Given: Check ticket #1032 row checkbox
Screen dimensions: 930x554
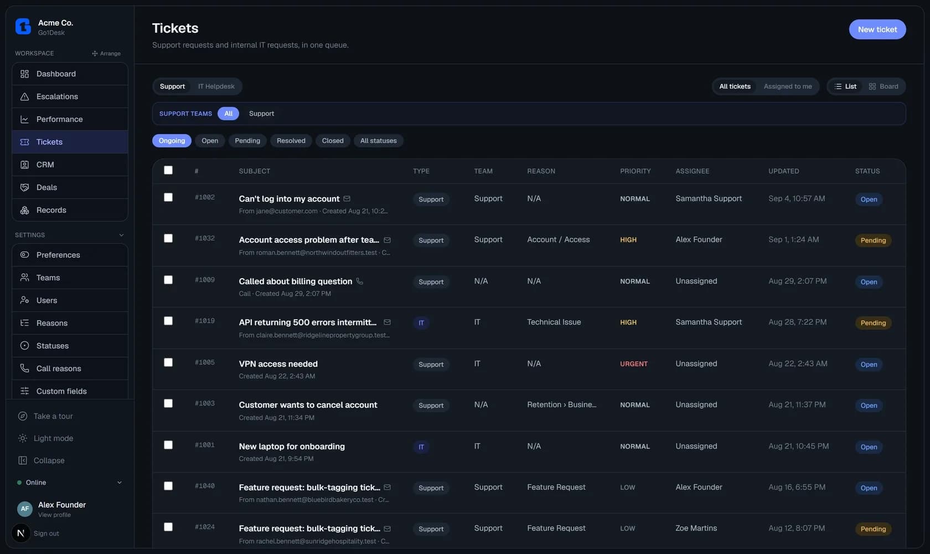Looking at the screenshot, I should [168, 238].
